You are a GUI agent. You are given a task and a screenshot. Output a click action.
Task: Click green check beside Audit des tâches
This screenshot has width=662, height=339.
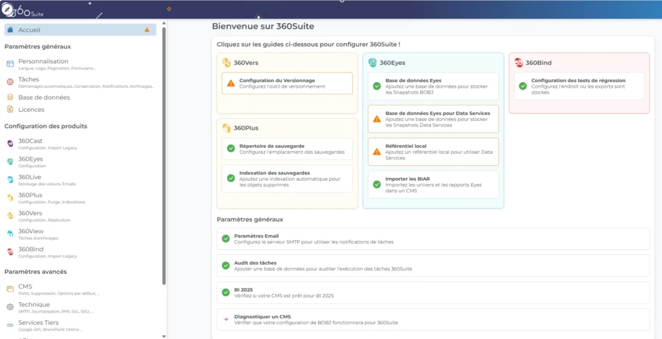(x=226, y=265)
